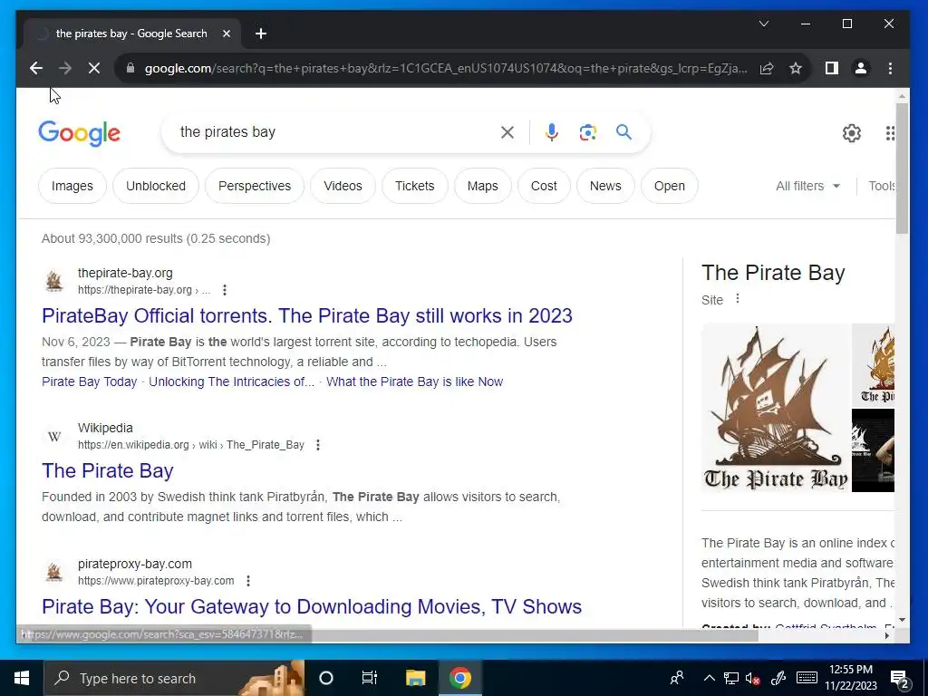This screenshot has width=928, height=696.
Task: Select the Maps filter chip
Action: [483, 186]
